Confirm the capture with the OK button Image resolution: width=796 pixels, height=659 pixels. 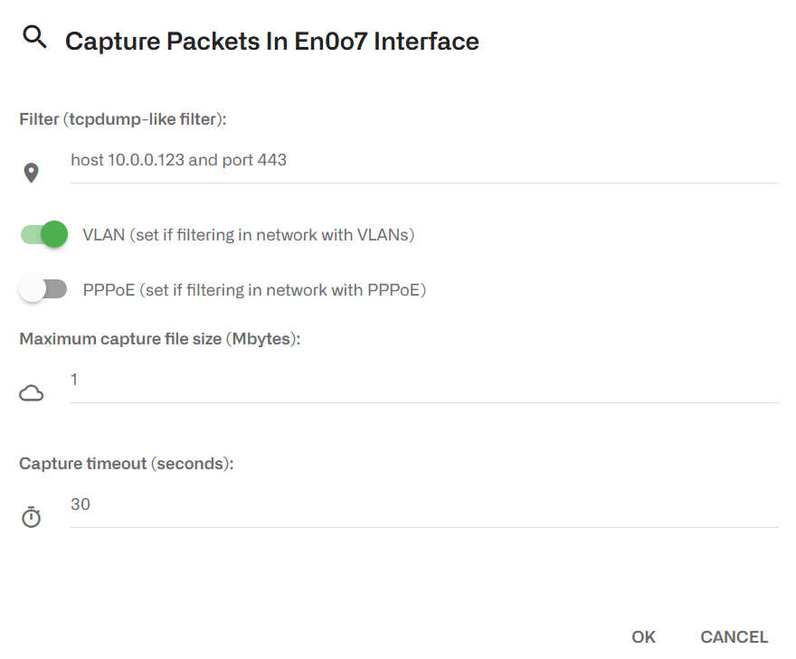(x=643, y=637)
